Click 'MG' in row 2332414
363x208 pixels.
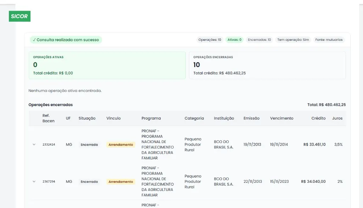[x=69, y=144]
